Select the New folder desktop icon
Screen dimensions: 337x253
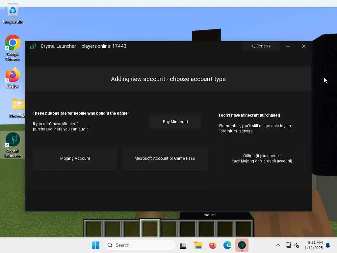coord(18,108)
